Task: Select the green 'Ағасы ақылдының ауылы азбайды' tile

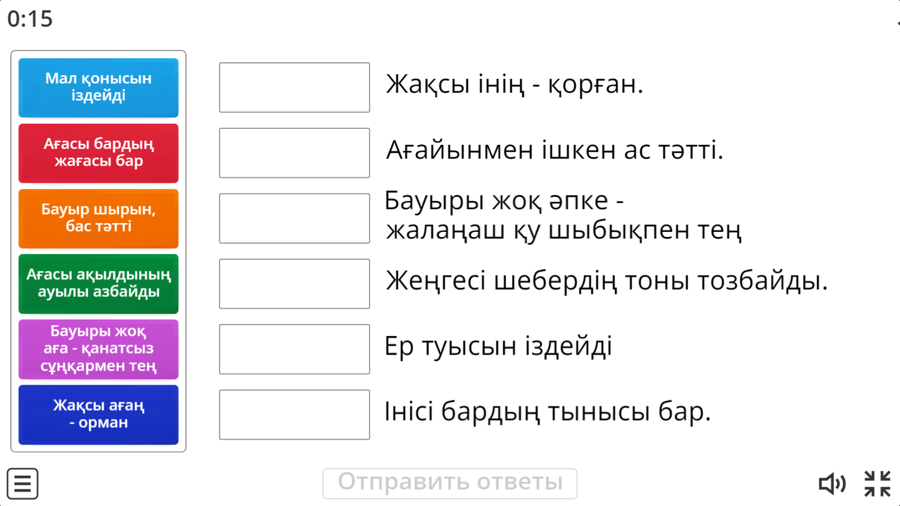Action: pos(98,283)
